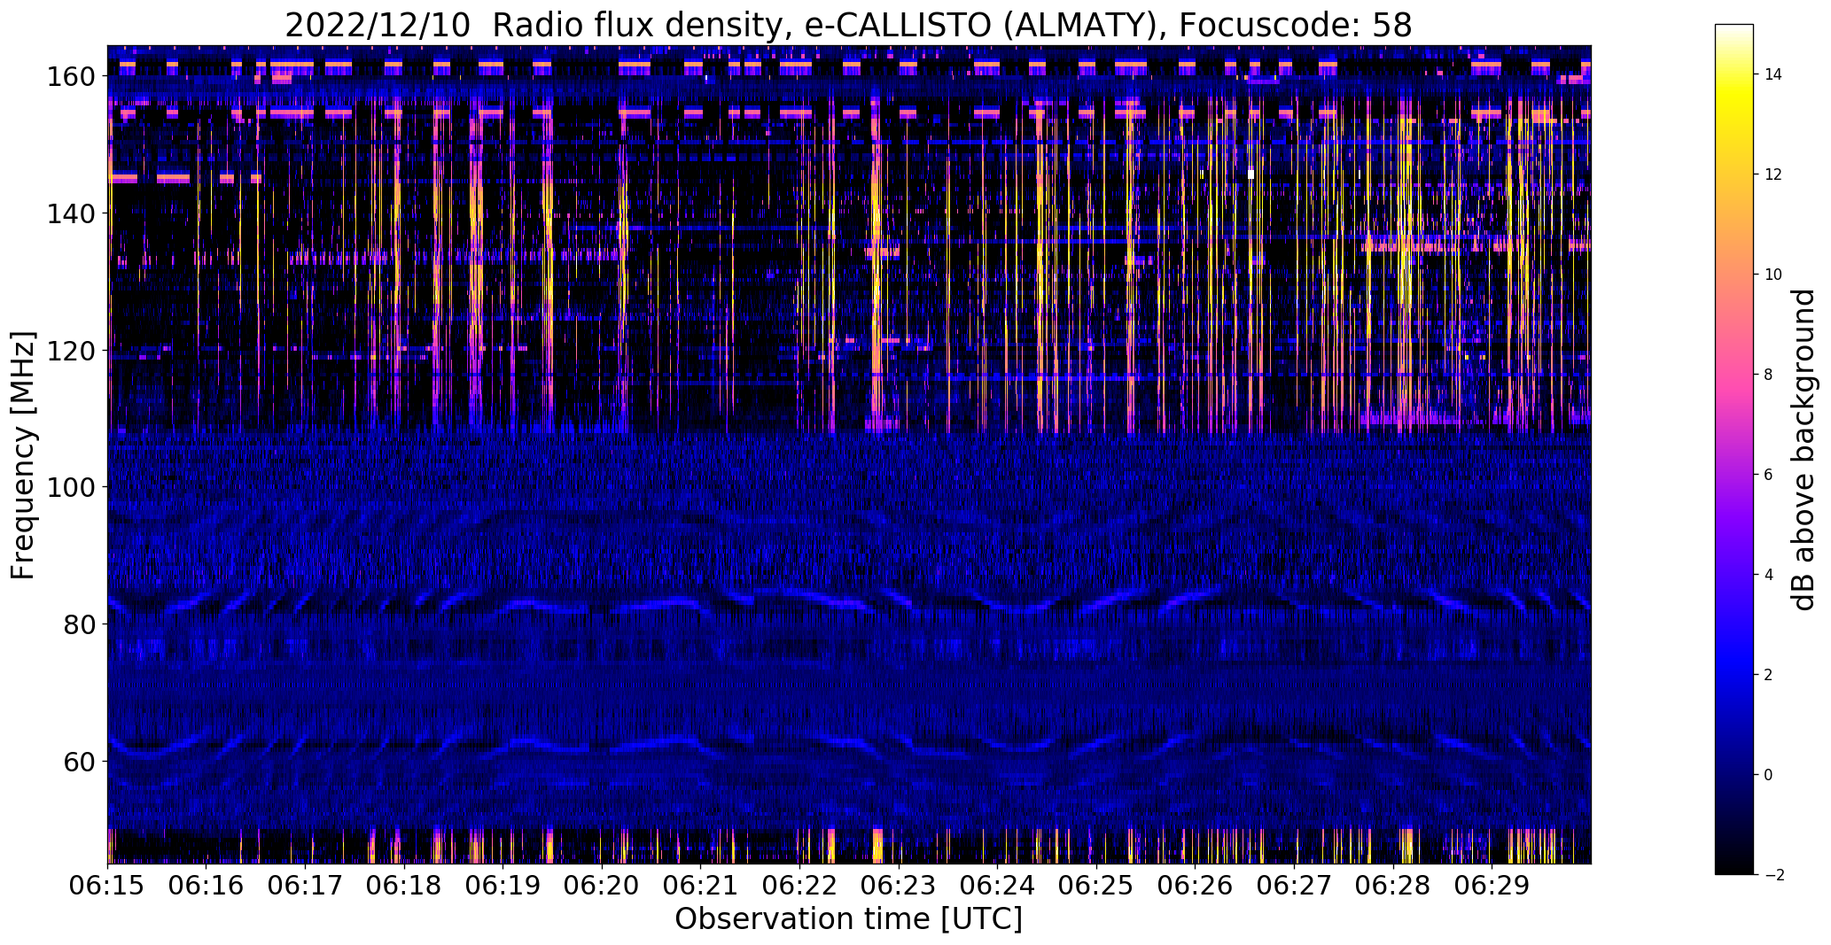Select the 06:27 time tick label

pyautogui.click(x=1293, y=886)
